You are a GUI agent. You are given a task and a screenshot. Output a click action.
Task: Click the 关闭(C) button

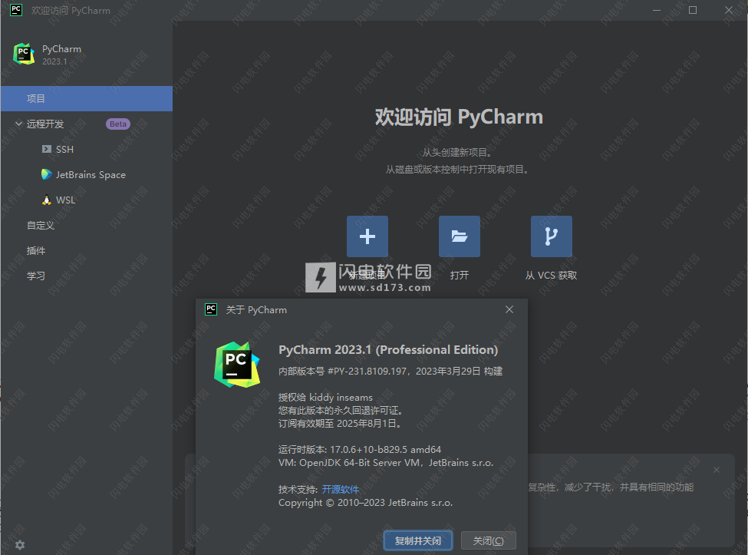489,540
